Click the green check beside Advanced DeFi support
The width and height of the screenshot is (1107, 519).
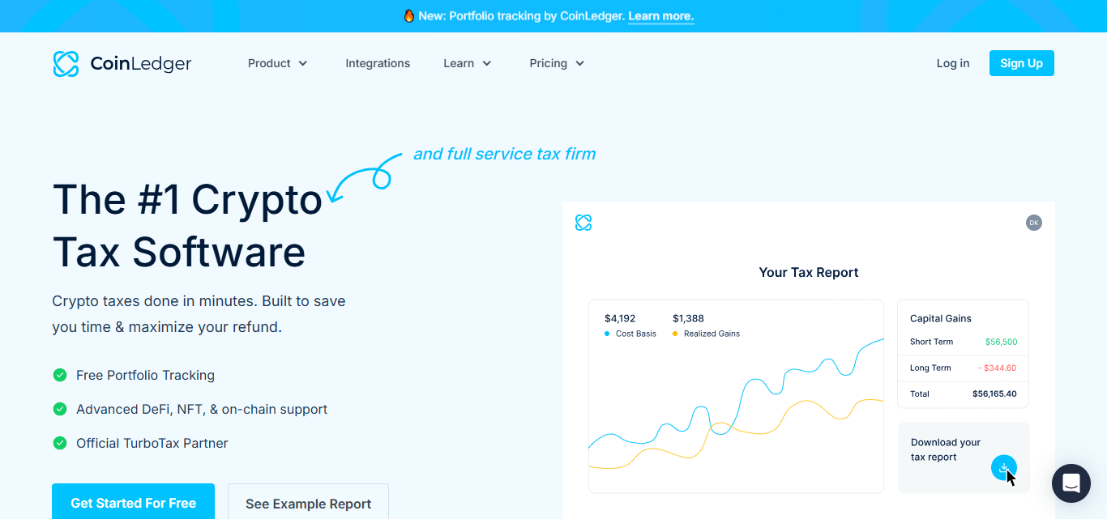tap(60, 409)
